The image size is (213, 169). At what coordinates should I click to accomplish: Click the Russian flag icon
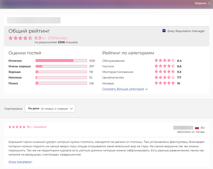tap(197, 128)
